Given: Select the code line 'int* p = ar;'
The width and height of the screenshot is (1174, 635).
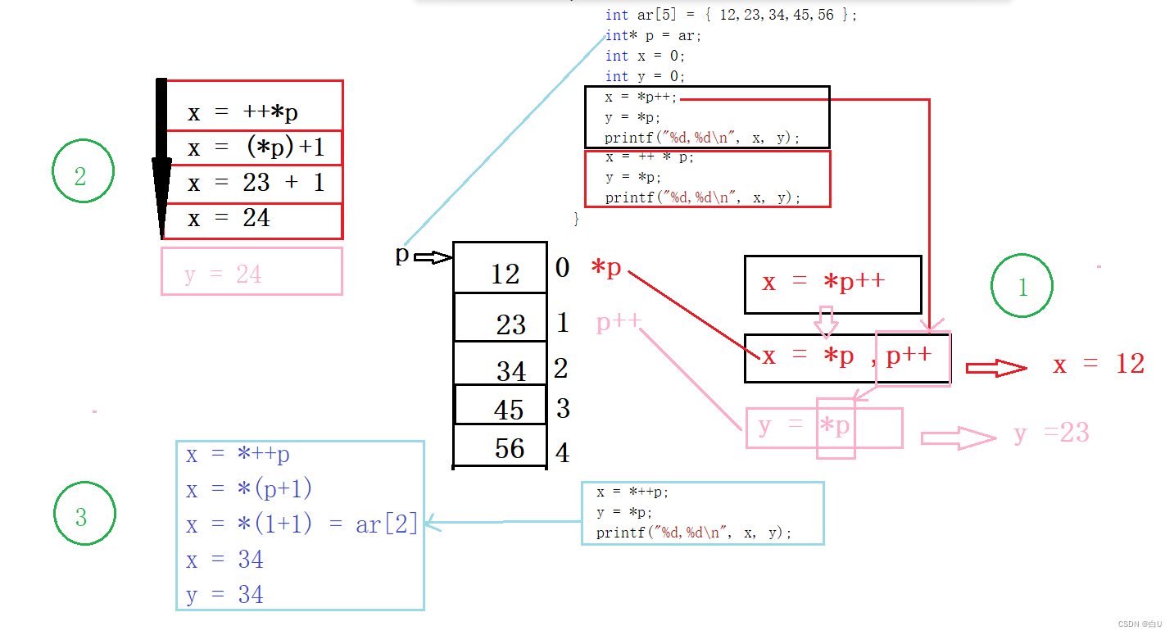Looking at the screenshot, I should [x=653, y=36].
